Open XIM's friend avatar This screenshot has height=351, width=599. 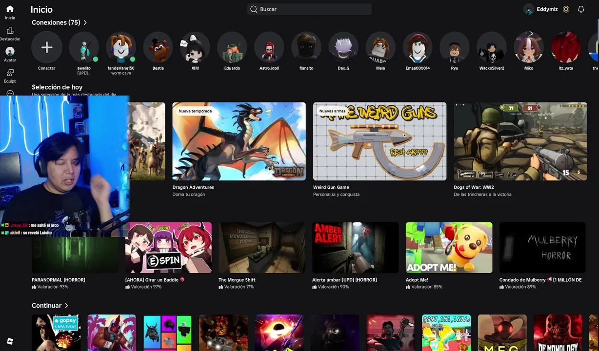tap(195, 47)
